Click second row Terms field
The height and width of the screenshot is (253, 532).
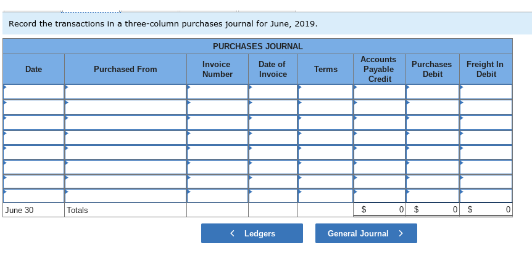click(x=326, y=107)
